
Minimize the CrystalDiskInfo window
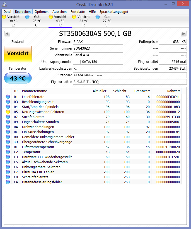point(166,4)
